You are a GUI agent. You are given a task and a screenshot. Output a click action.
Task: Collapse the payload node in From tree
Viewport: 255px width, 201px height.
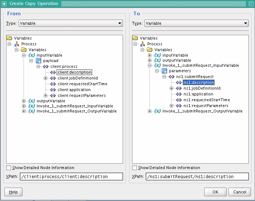point(31,61)
